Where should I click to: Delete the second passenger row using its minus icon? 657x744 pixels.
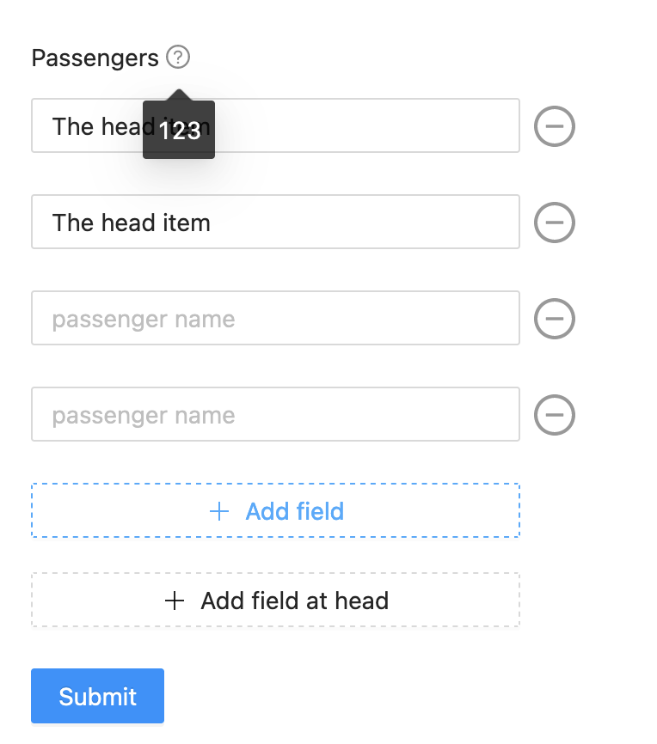click(555, 223)
